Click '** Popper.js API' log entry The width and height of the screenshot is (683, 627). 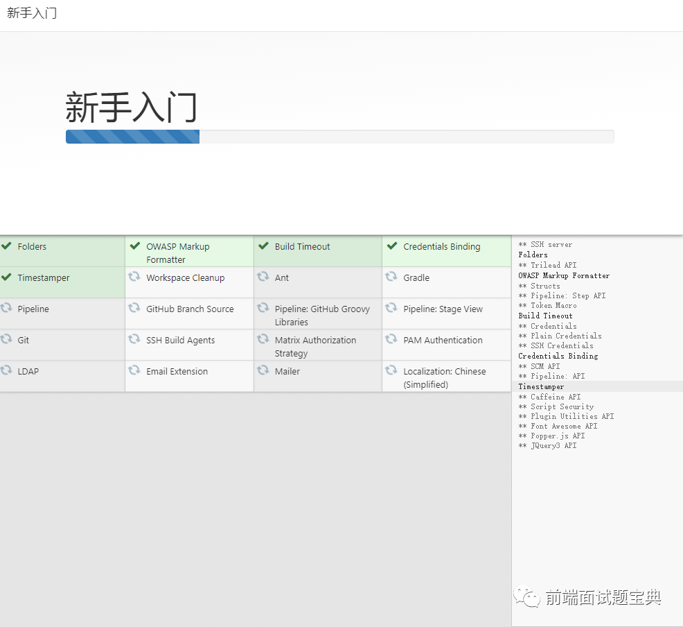(551, 436)
